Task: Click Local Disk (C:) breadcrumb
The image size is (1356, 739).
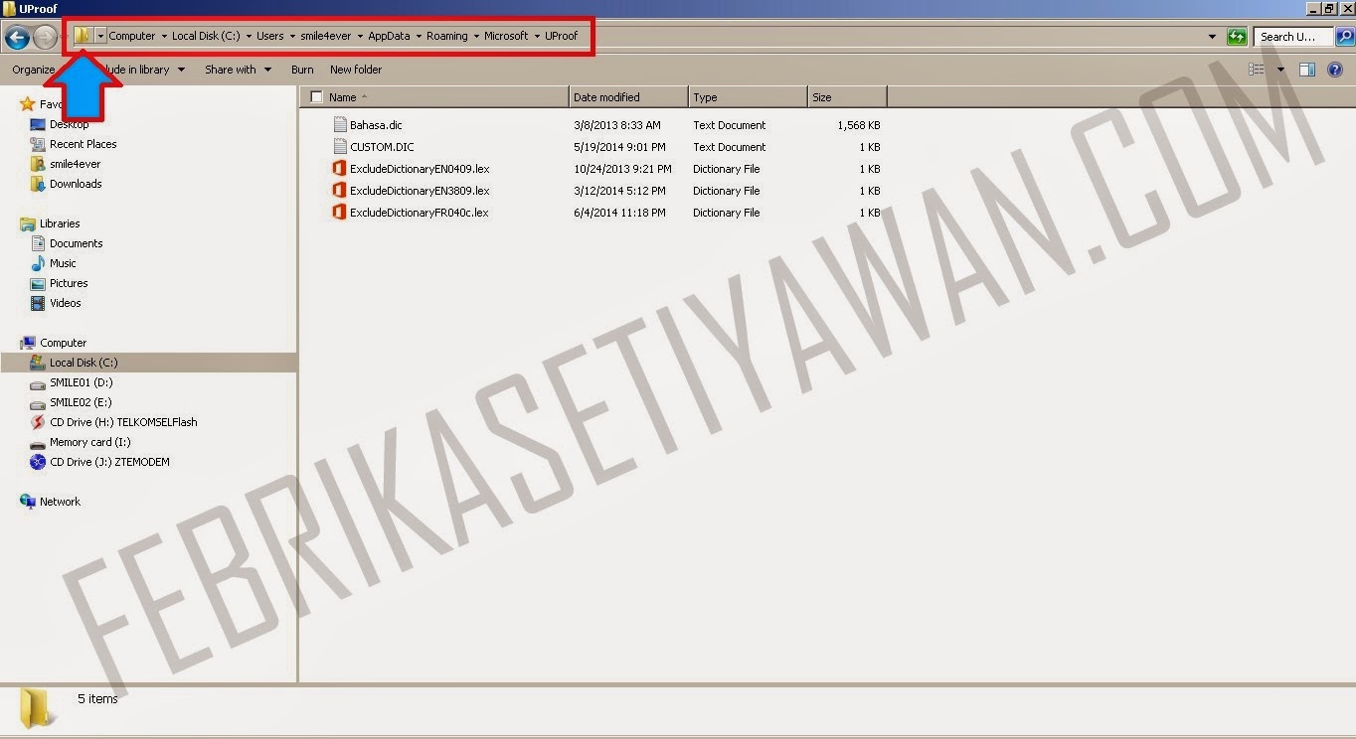Action: (206, 37)
